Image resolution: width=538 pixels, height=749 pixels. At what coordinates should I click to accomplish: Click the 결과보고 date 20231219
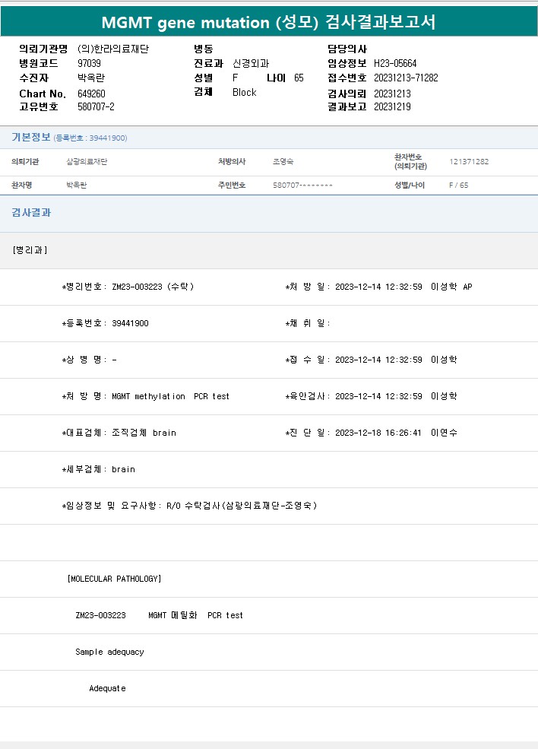click(x=392, y=106)
